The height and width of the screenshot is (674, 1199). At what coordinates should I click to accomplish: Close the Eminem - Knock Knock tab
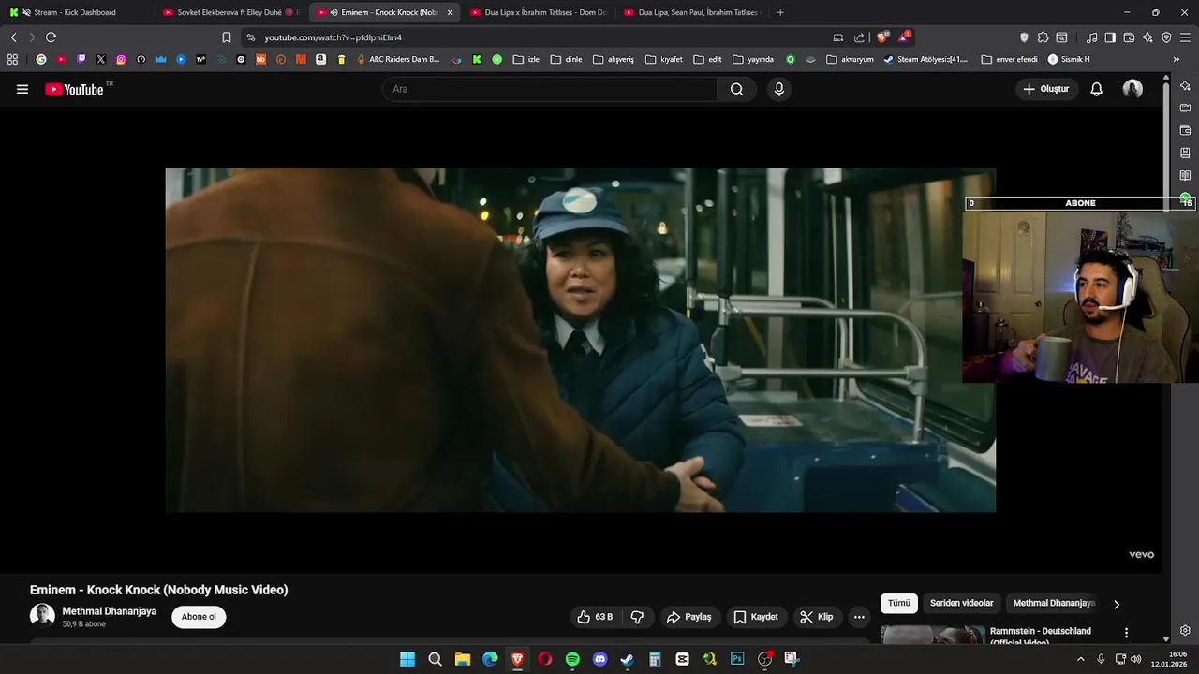450,12
